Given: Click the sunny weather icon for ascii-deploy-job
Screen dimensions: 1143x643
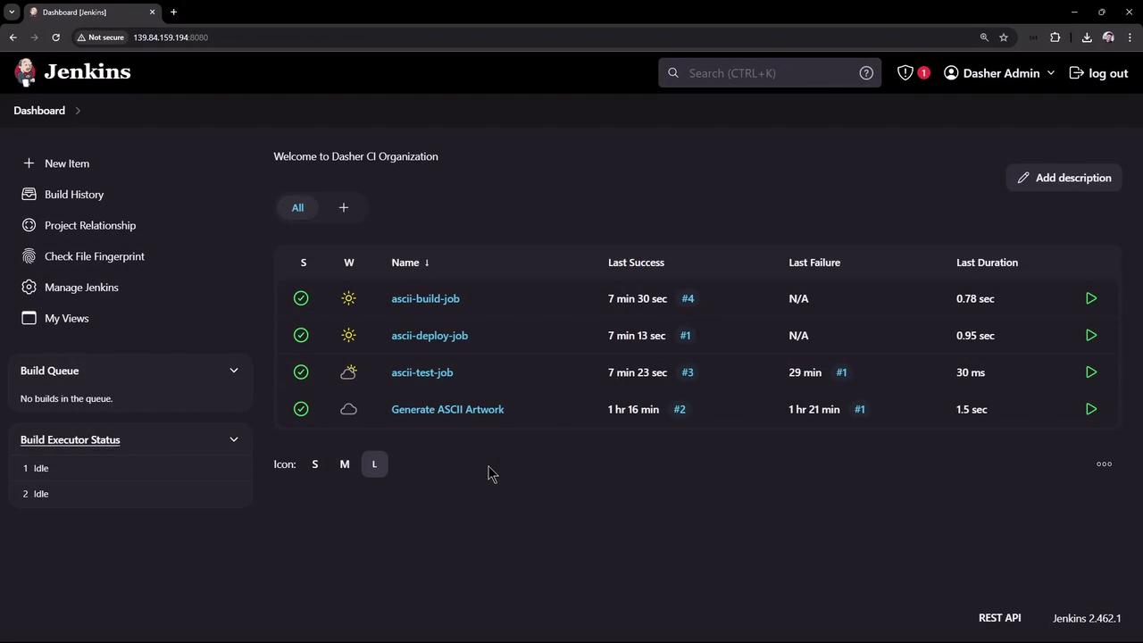Looking at the screenshot, I should tap(348, 336).
